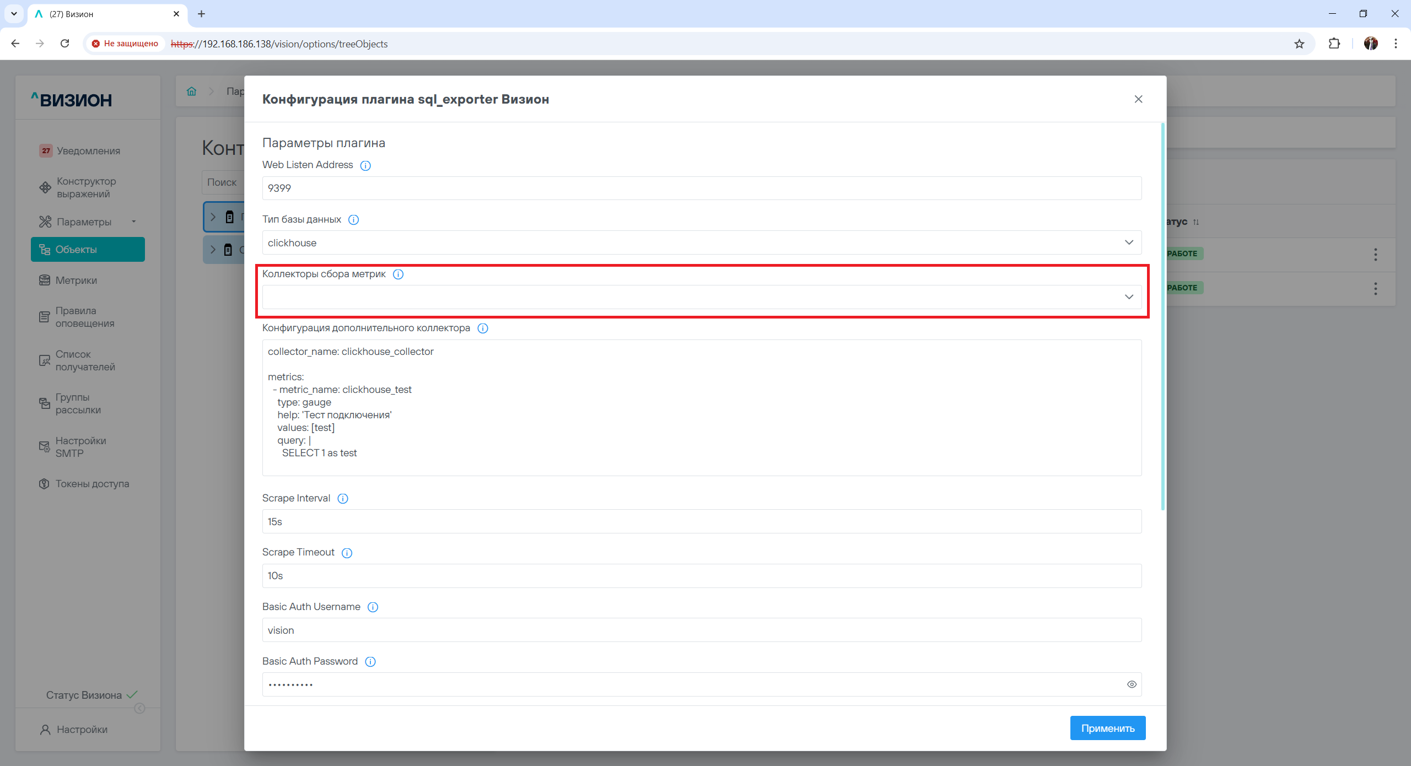Click info icon beside Коллекторы сбора метрик
The width and height of the screenshot is (1411, 766).
398,274
